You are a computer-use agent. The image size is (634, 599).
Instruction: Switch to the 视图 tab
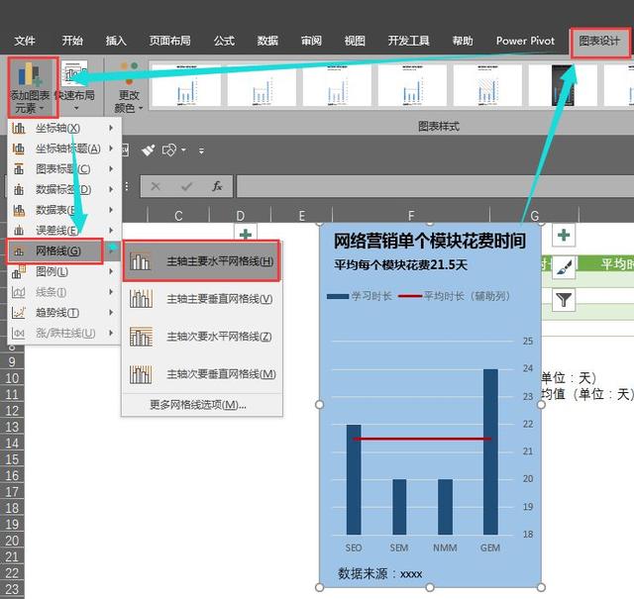(355, 41)
